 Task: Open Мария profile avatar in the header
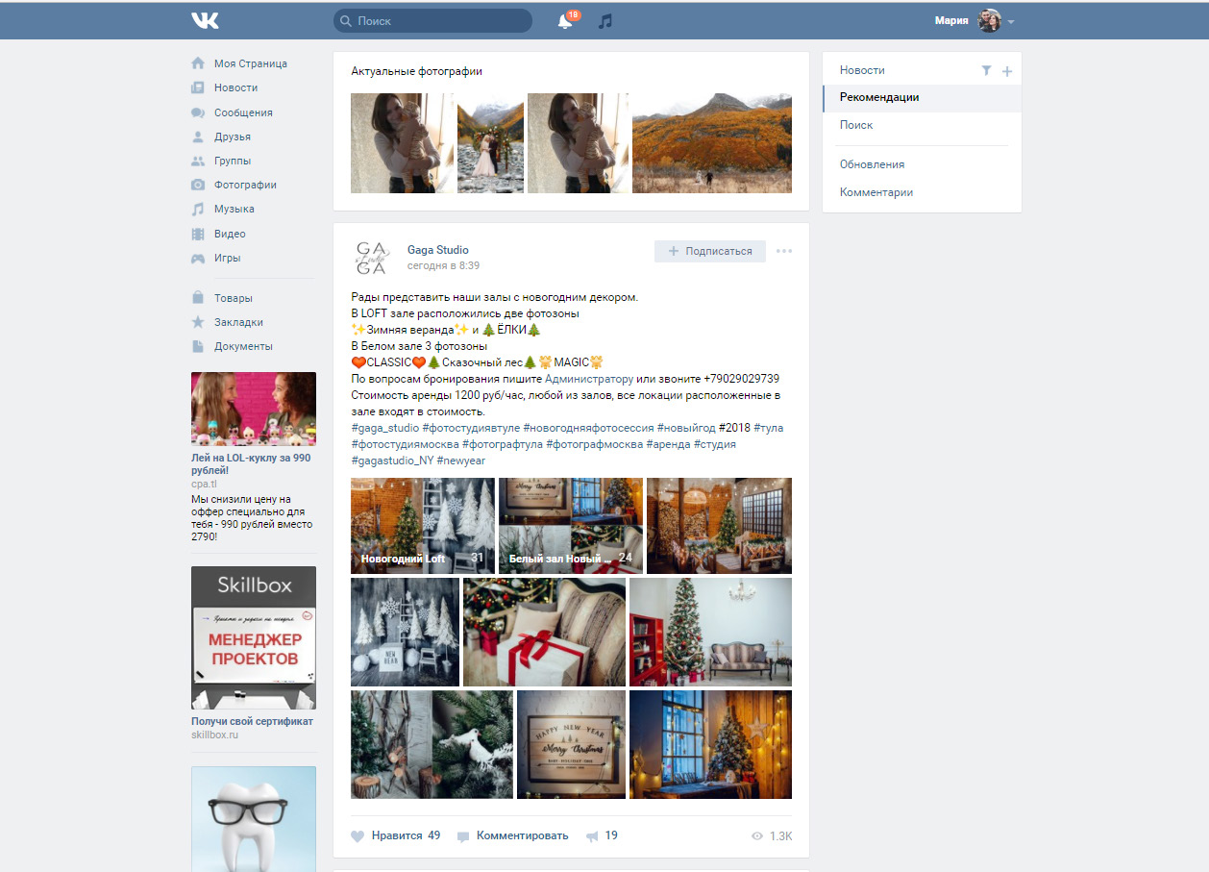coord(990,20)
